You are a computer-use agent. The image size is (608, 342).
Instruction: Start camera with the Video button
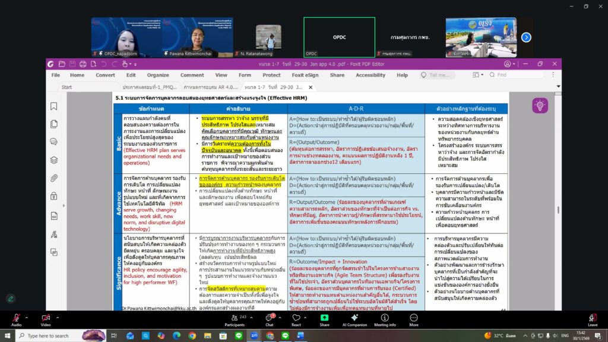[x=46, y=319]
